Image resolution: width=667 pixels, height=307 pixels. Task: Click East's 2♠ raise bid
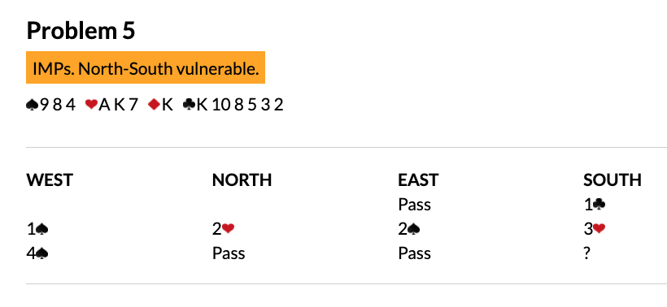[x=409, y=229]
